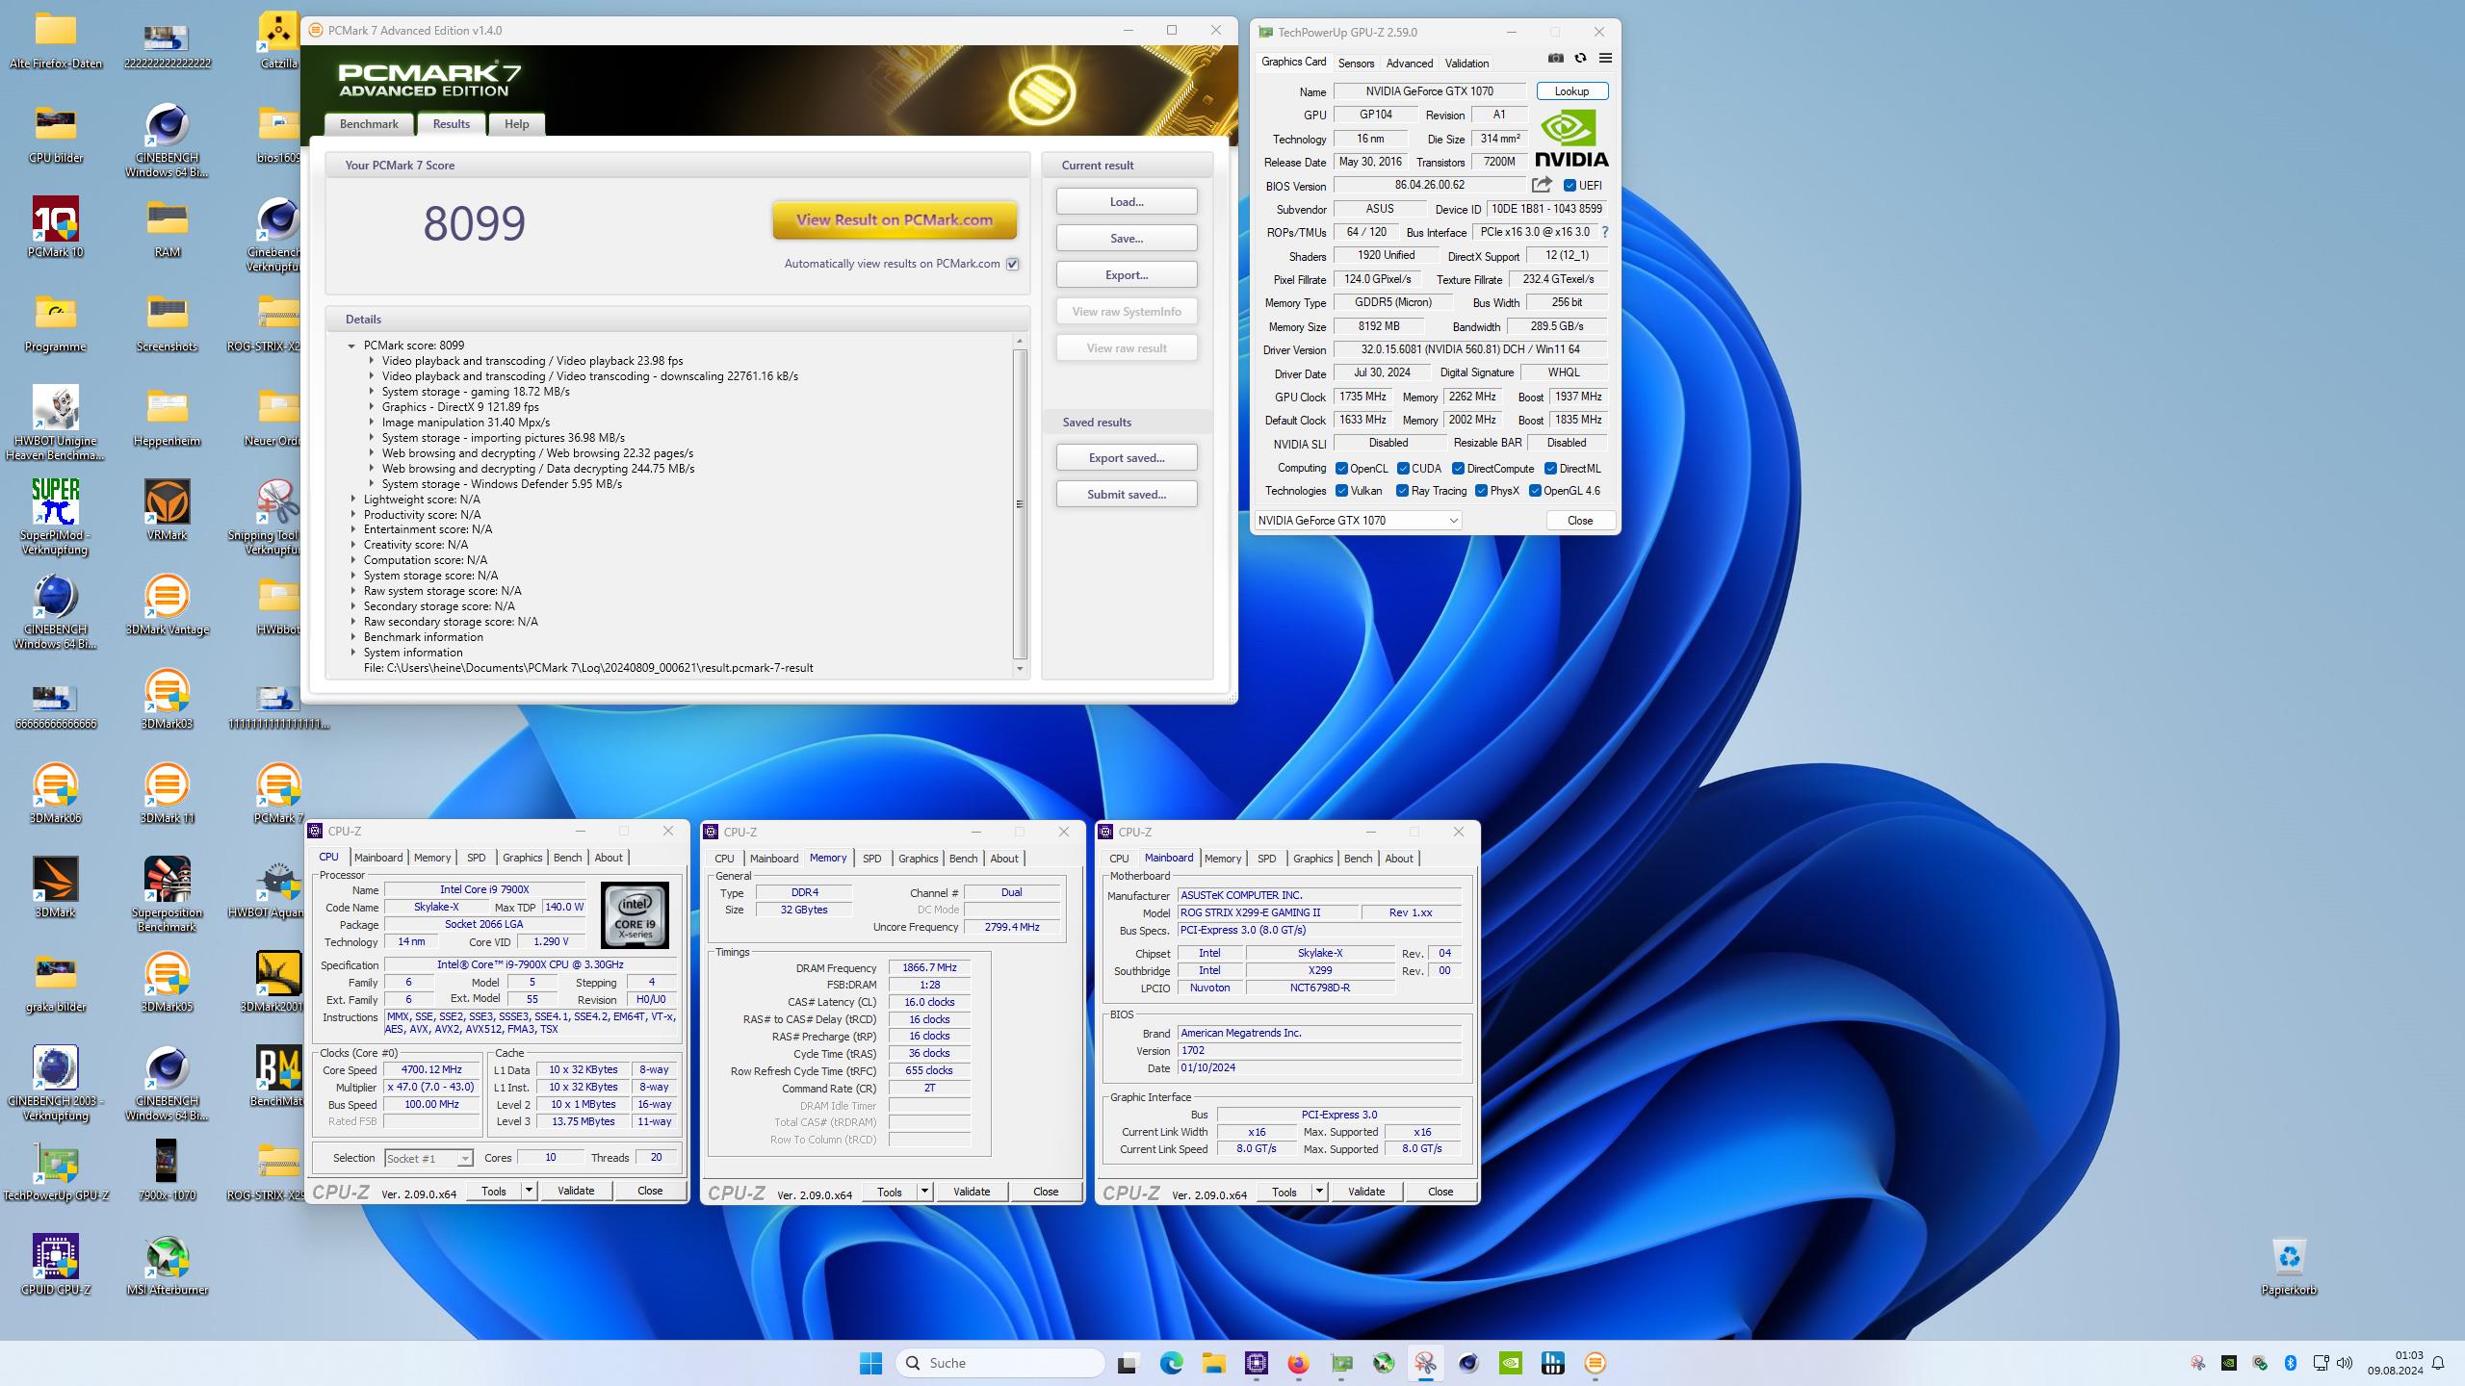Open the PCMark 10 desktop icon
2465x1386 pixels.
(56, 229)
